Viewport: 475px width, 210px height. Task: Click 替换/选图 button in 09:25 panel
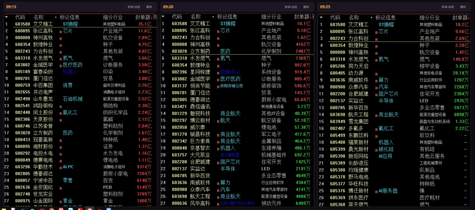pyautogui.click(x=447, y=7)
